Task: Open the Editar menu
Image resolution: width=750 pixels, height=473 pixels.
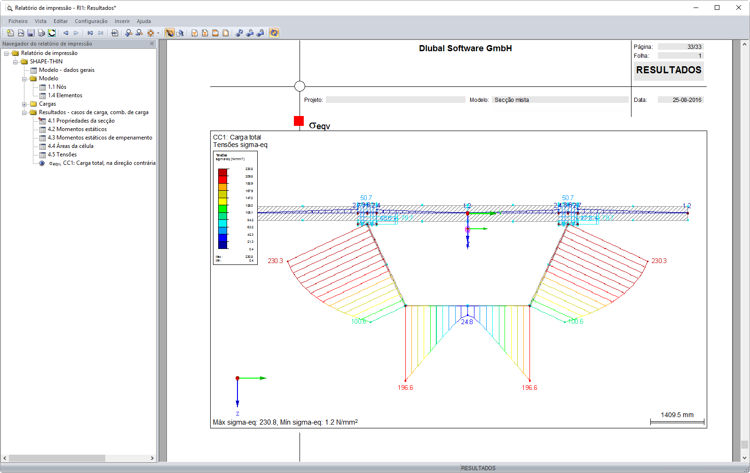Action: (61, 21)
